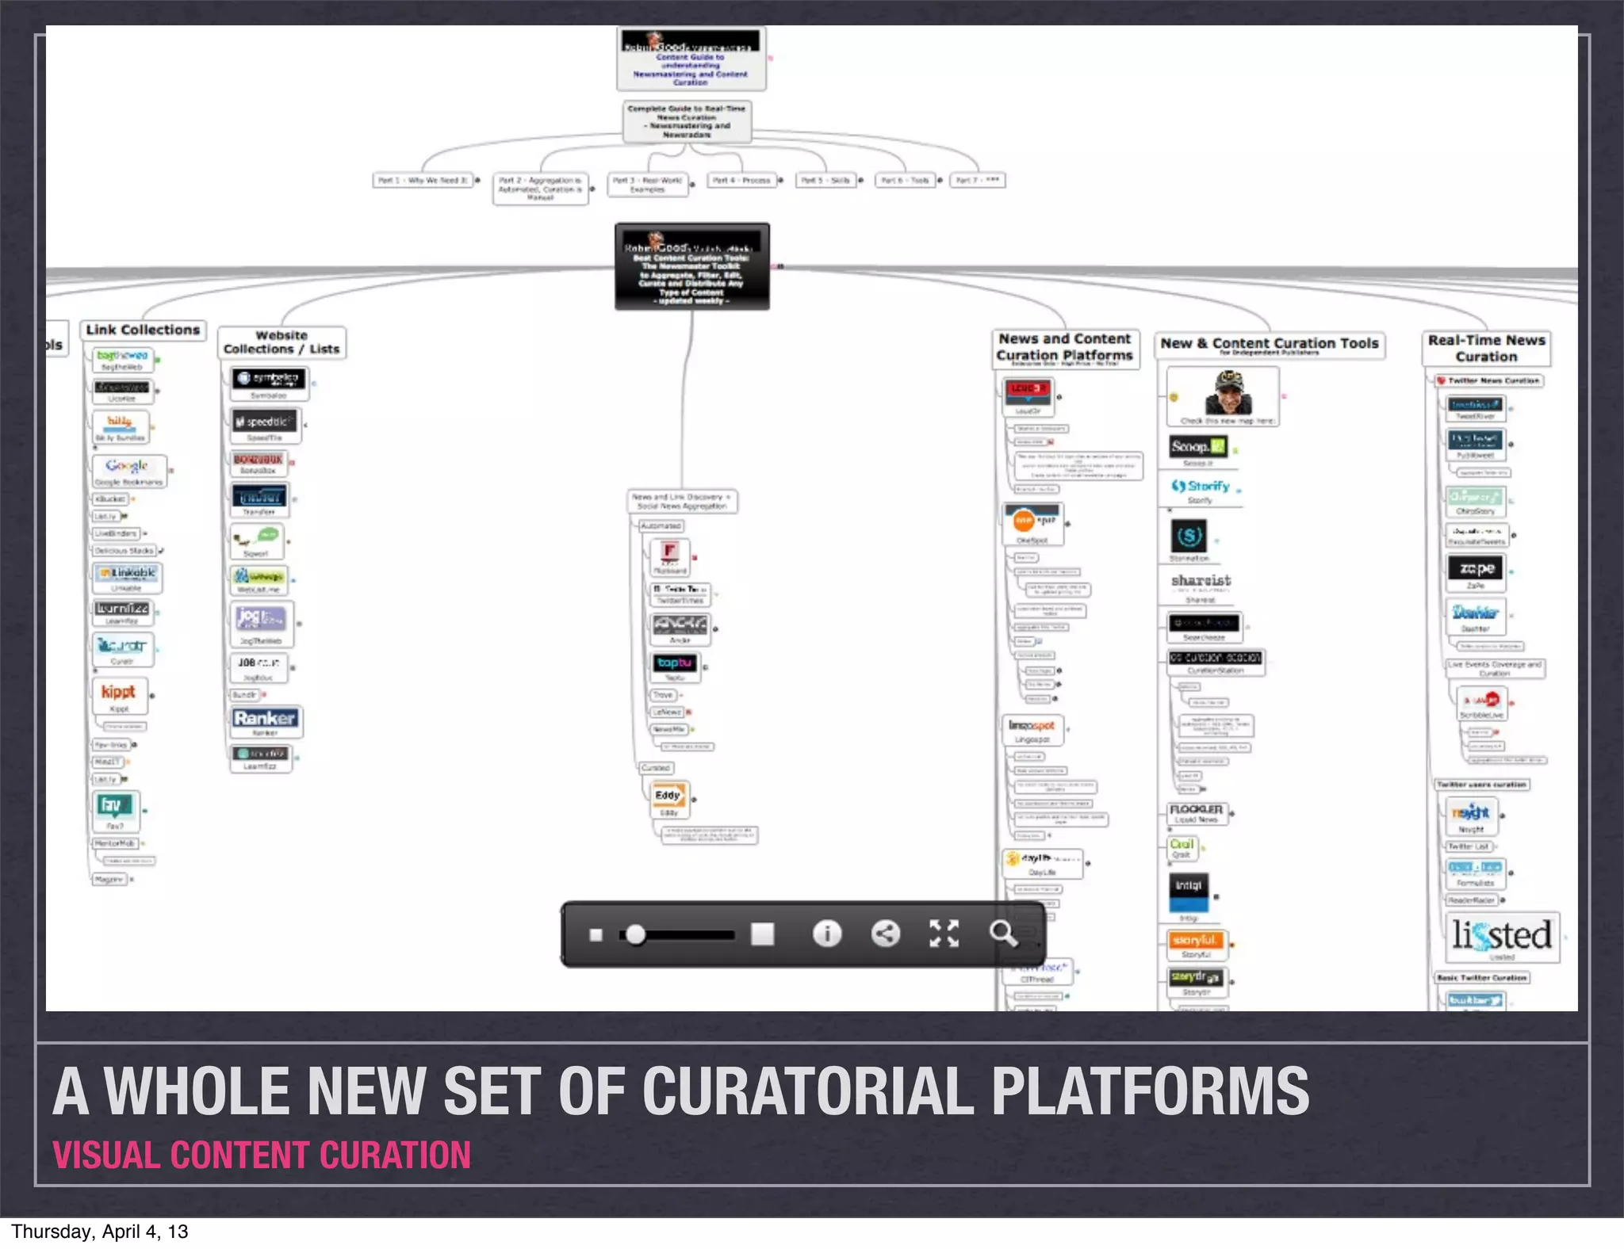Select the Bit.ly Bundles logo node
Viewport: 1624px width, 1249px height.
point(121,427)
